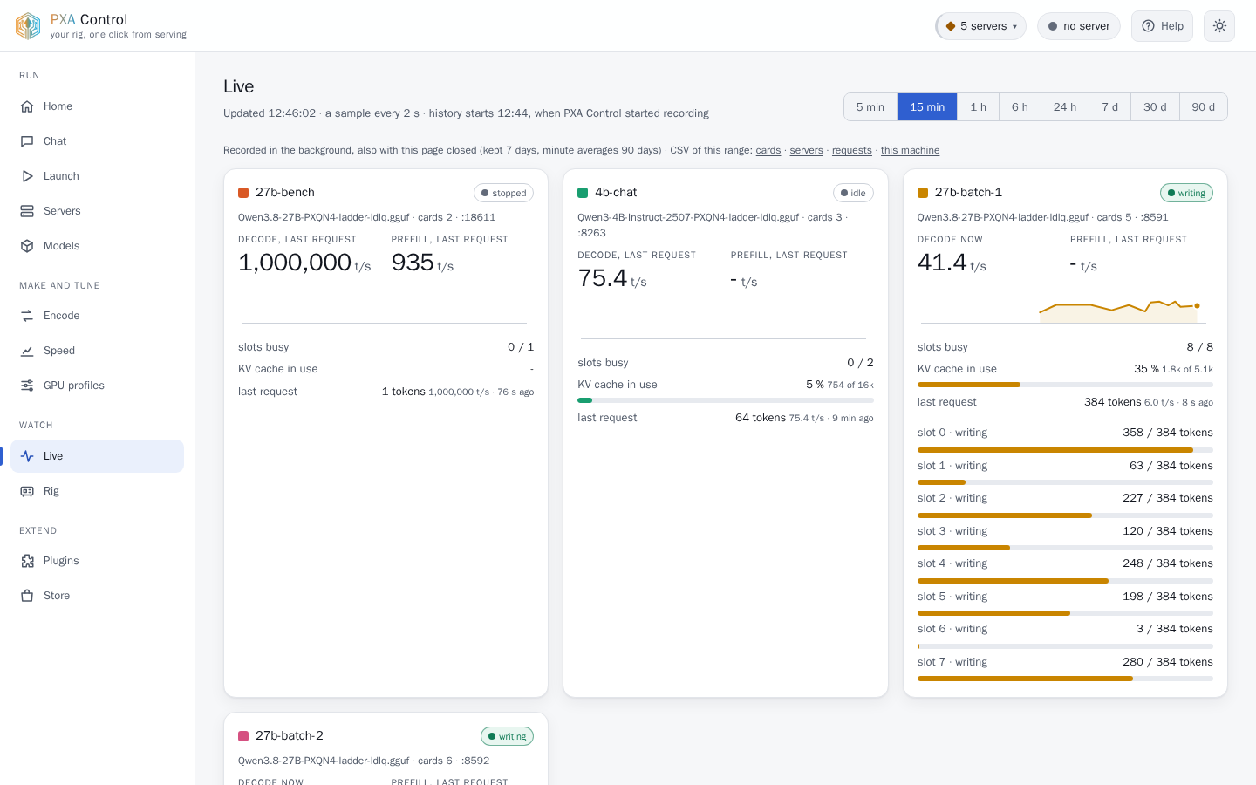This screenshot has width=1256, height=785.
Task: Open the Models cube icon
Action: tap(27, 246)
